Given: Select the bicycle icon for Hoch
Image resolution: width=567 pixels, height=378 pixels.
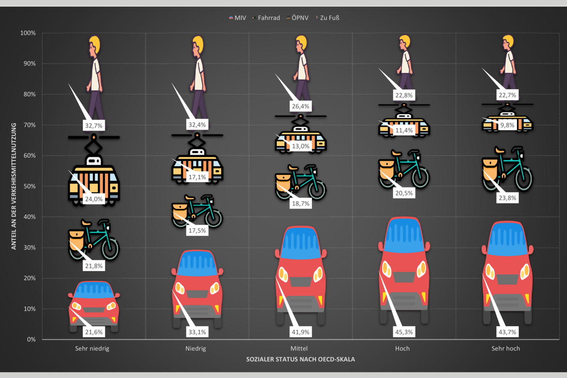Looking at the screenshot, I should tap(404, 169).
